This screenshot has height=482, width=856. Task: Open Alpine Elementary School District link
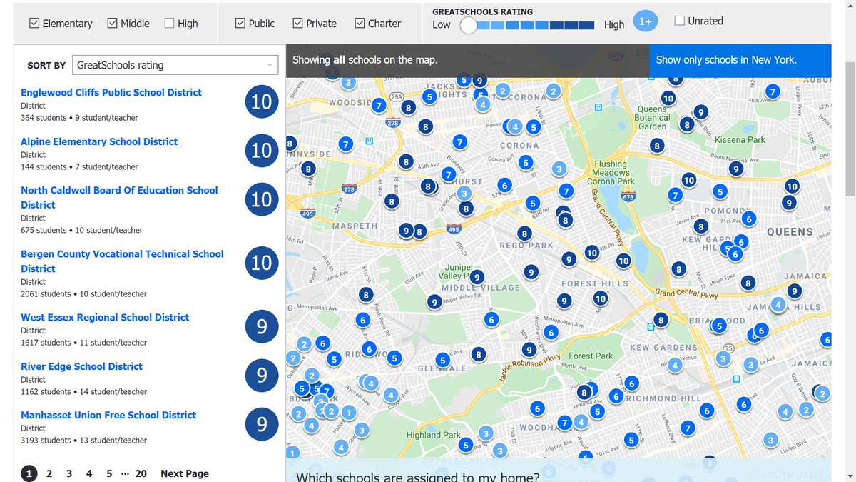click(x=99, y=141)
